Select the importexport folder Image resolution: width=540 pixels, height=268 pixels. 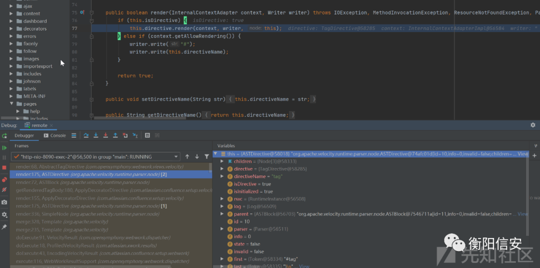coord(37,66)
